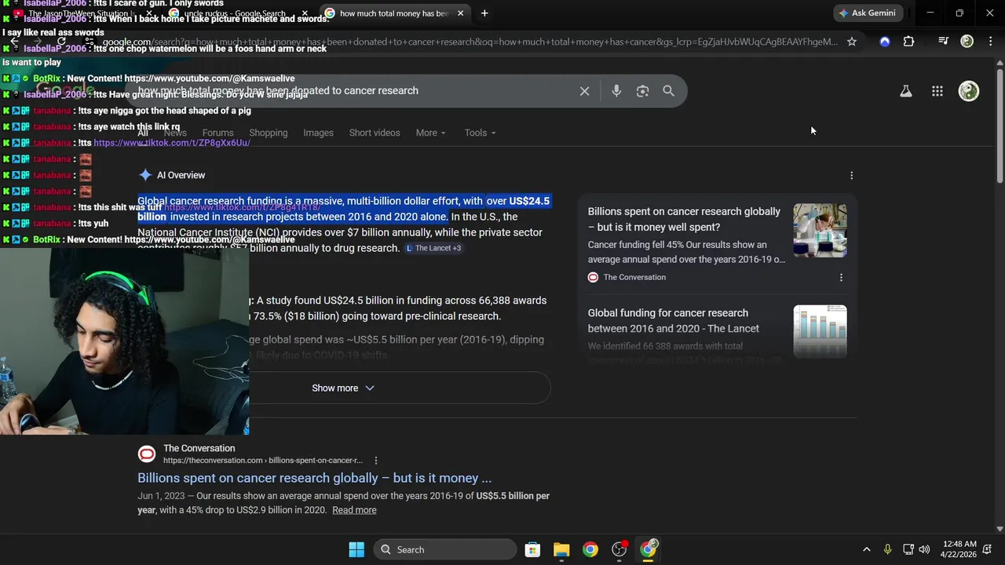Bookmark this page with the star icon

pos(852,42)
